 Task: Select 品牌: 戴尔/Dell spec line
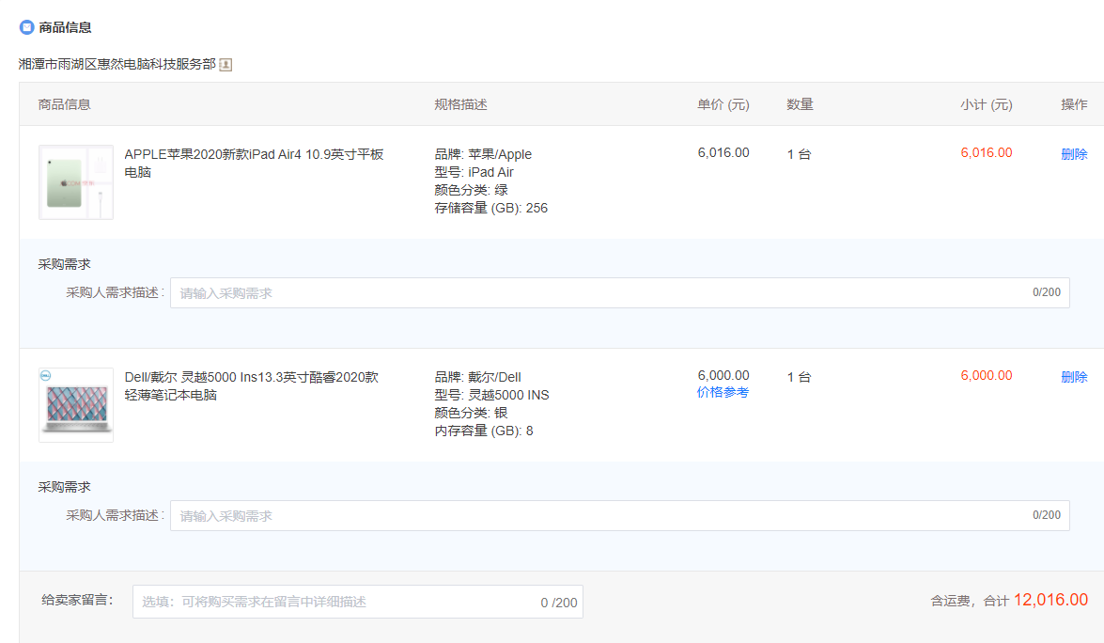coord(477,377)
